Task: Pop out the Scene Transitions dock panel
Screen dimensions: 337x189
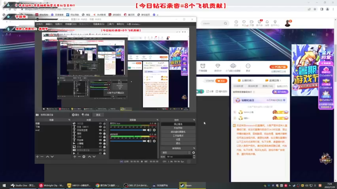Action: 194,148
